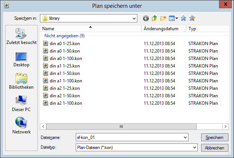
Task: Create a new folder
Action: pyautogui.click(x=163, y=18)
